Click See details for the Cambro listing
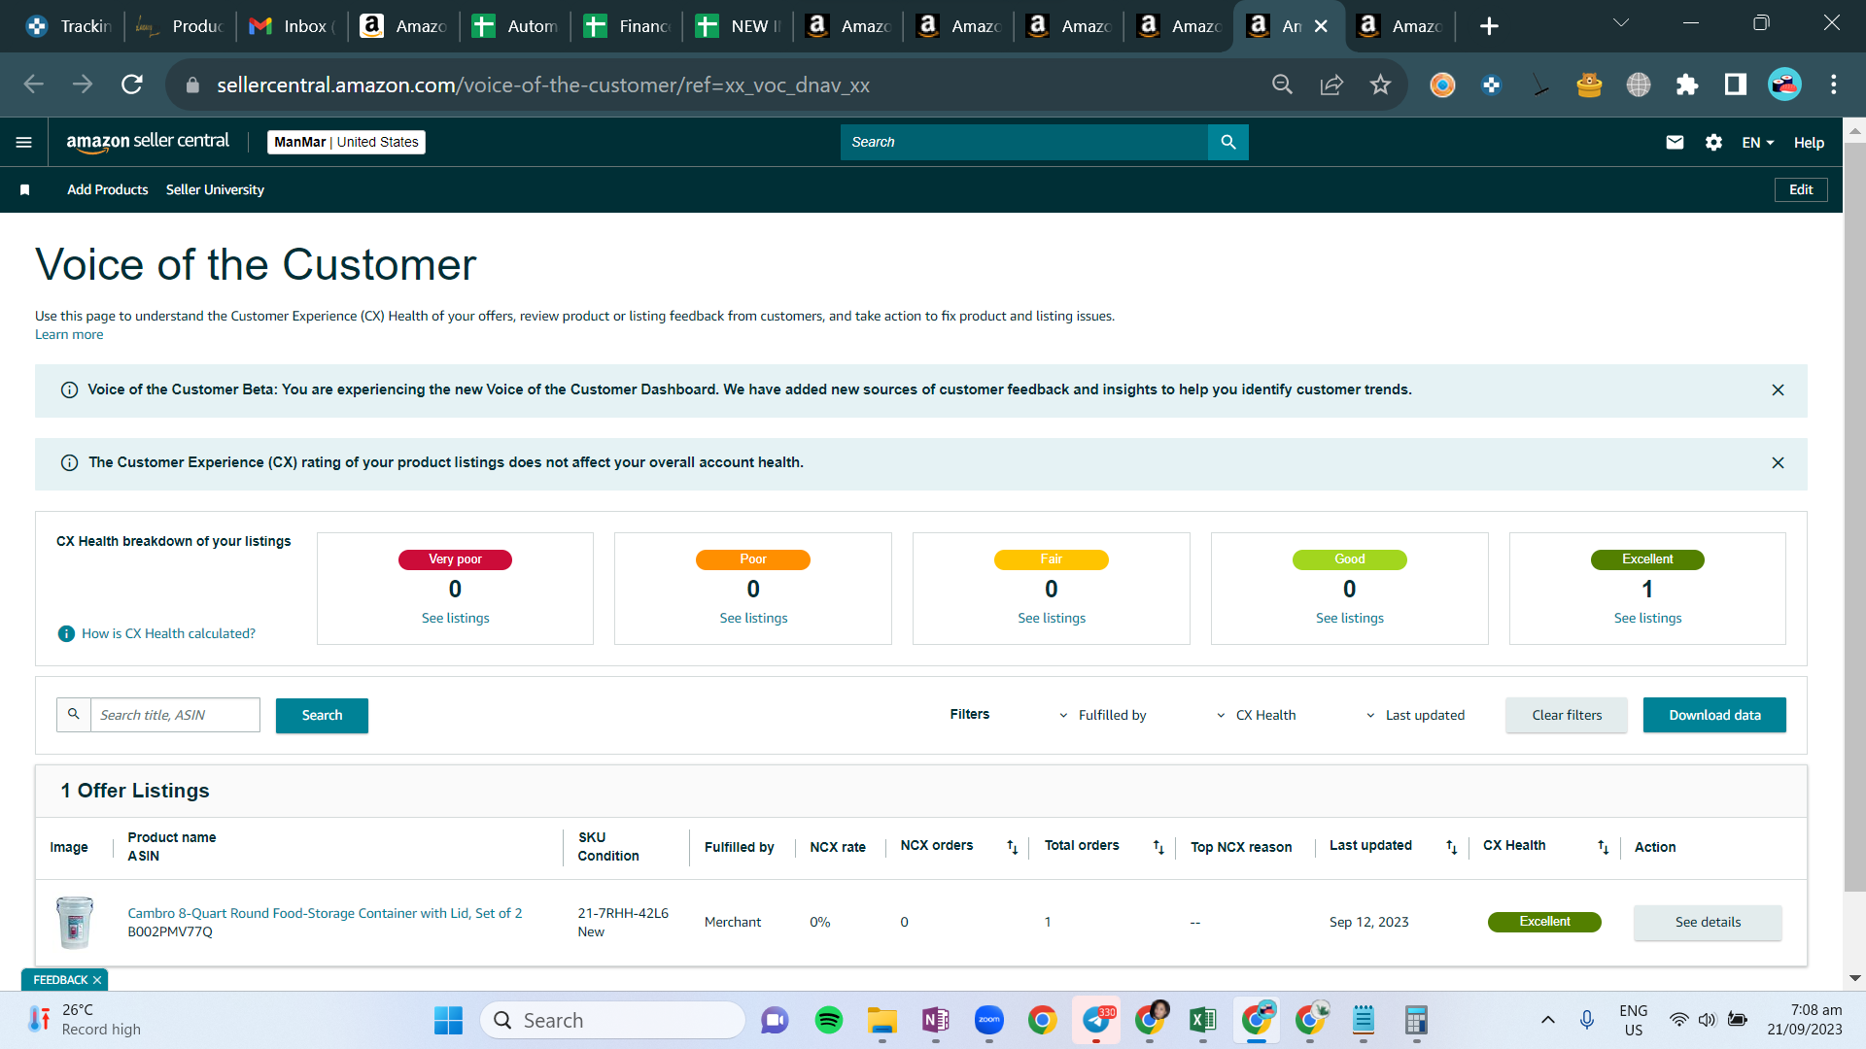The image size is (1866, 1049). pyautogui.click(x=1708, y=923)
